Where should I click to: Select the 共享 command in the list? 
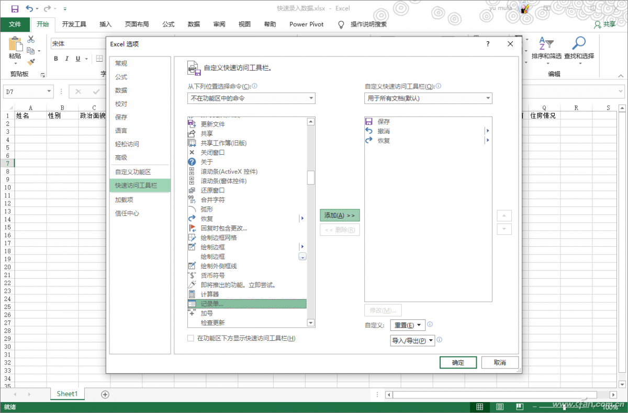tap(246, 133)
